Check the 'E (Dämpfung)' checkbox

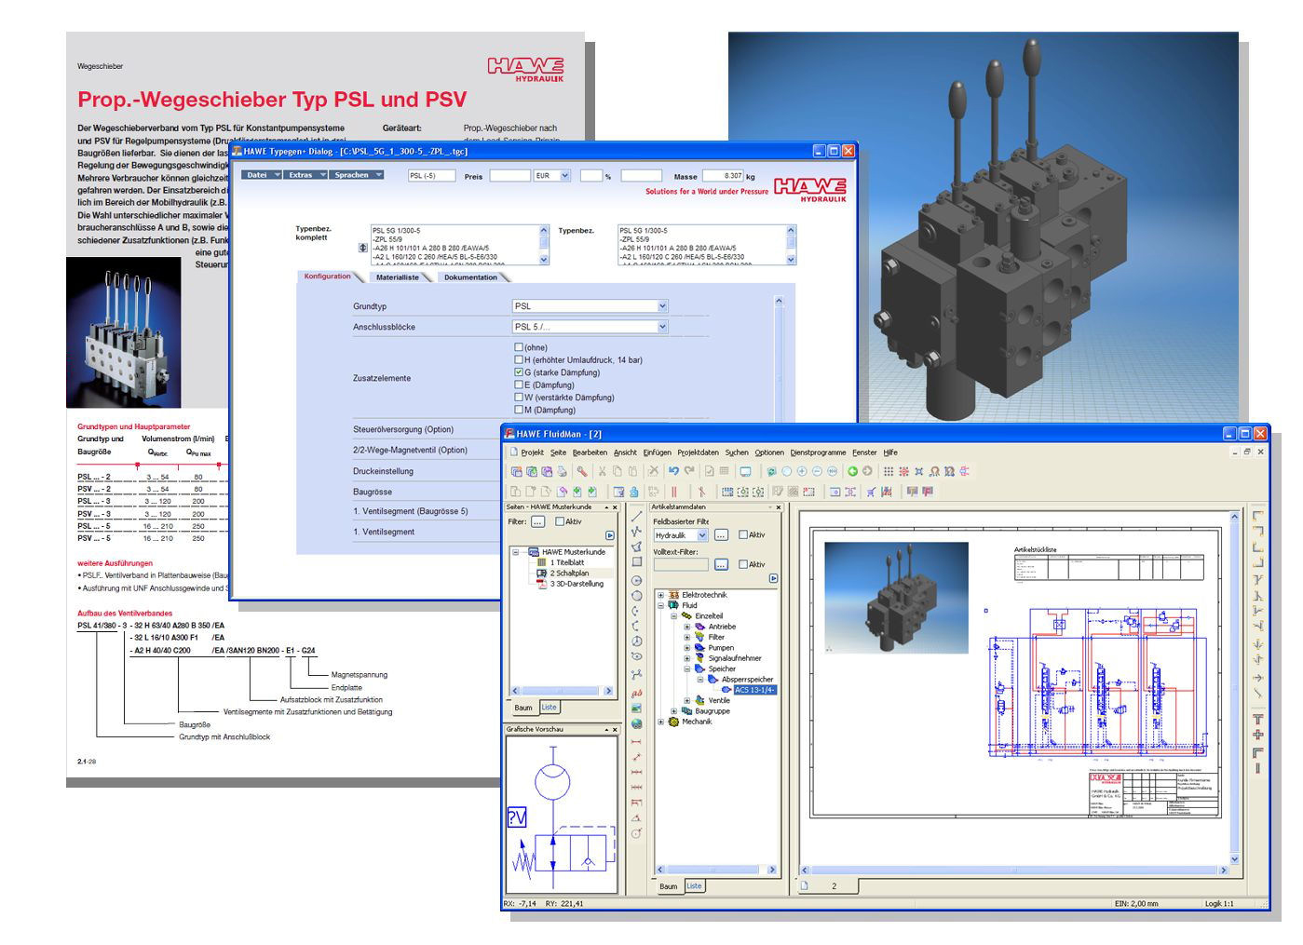[519, 385]
